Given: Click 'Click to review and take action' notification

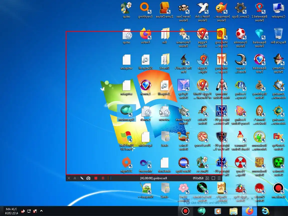Looking at the screenshot, I should pos(209,203).
